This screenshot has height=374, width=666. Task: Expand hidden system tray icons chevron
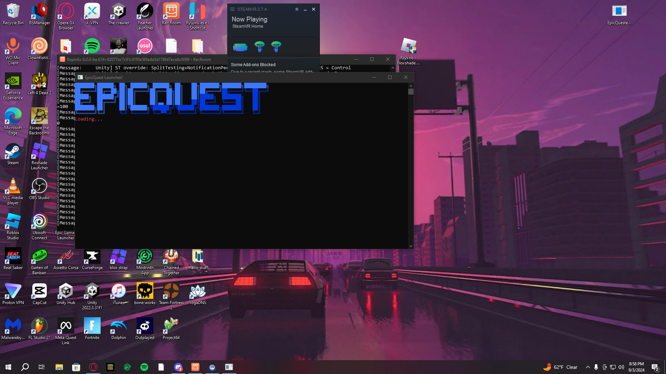588,367
